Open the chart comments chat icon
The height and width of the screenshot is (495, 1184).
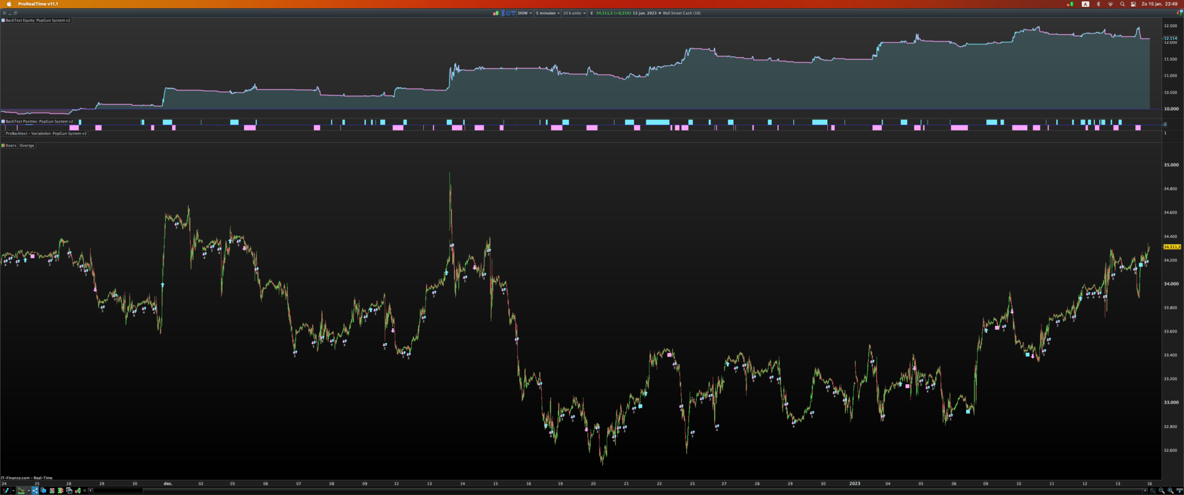(43, 490)
